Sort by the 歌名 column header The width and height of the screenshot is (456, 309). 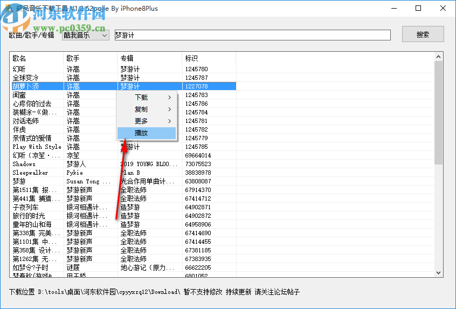36,58
